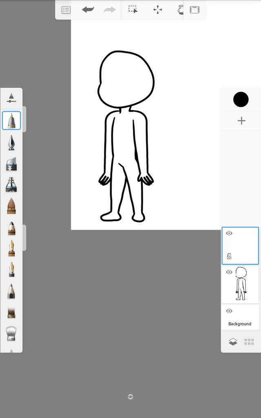Tap the upper brush palette scroll handle
The image size is (261, 418).
(x=24, y=119)
